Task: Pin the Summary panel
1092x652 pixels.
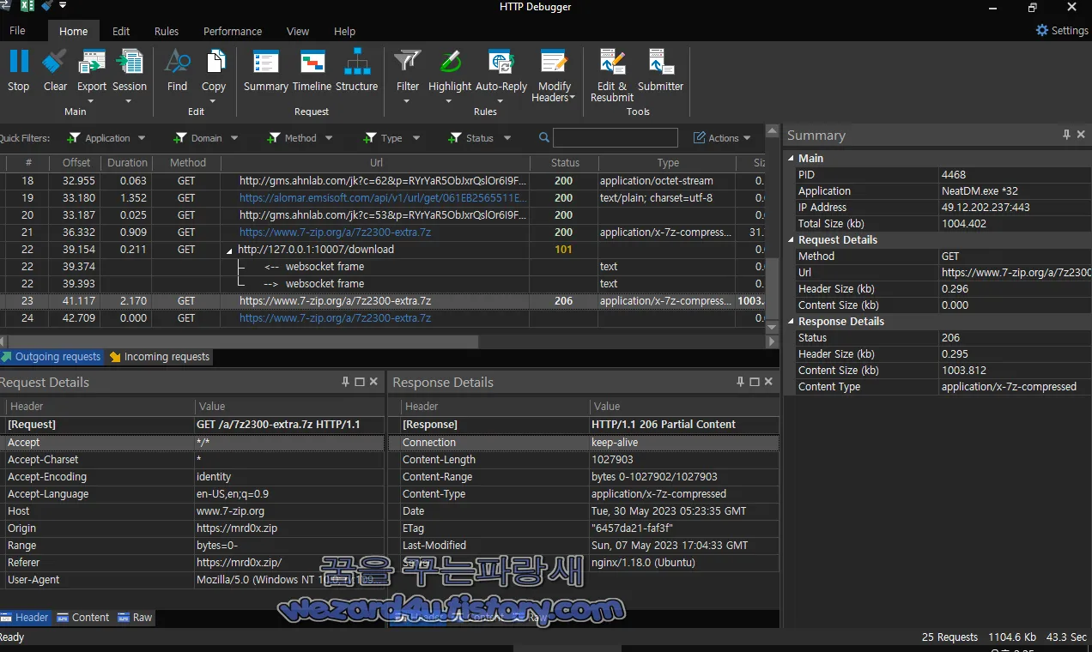Action: tap(1066, 135)
